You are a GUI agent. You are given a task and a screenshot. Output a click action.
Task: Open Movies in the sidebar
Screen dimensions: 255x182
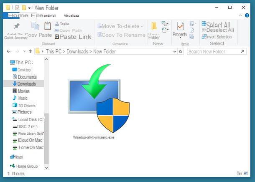click(21, 91)
